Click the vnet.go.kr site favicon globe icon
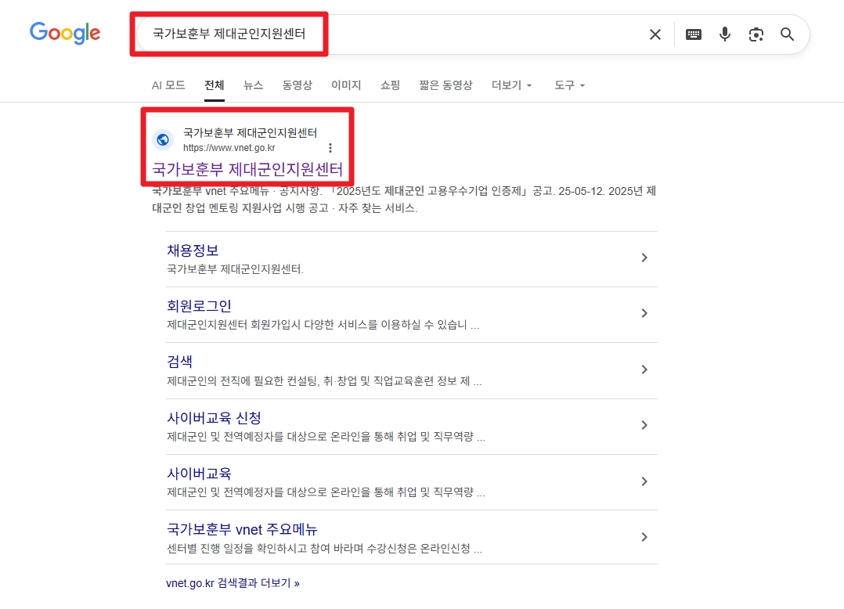 [x=162, y=139]
